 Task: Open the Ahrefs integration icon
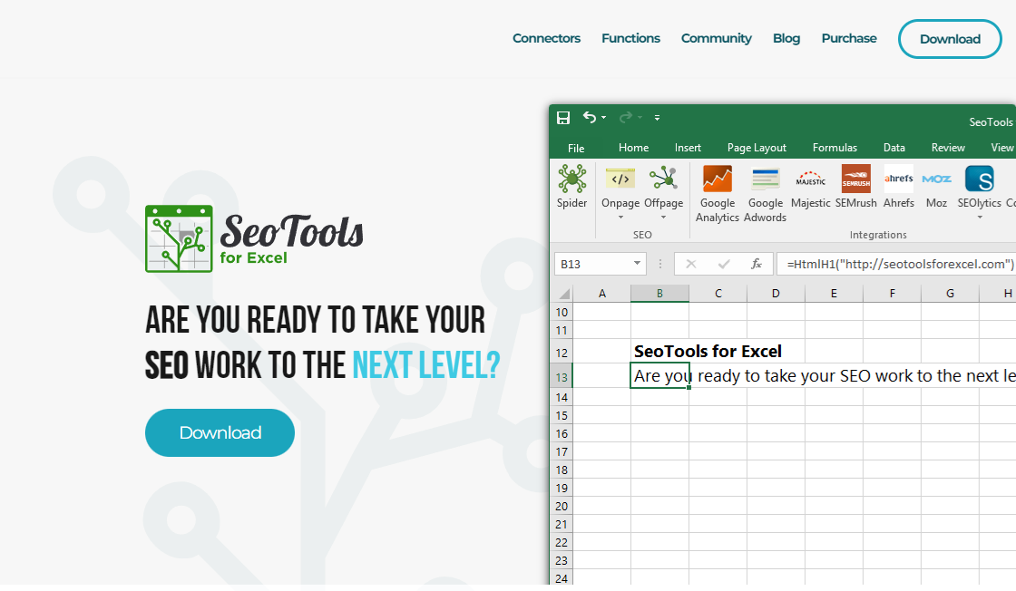click(899, 179)
